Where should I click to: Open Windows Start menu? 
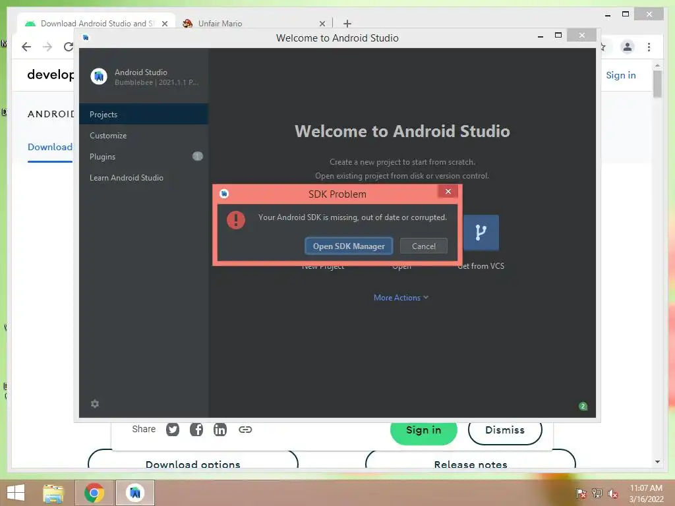(x=16, y=493)
